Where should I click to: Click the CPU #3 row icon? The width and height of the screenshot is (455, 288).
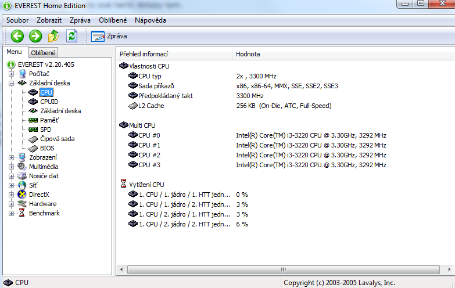133,164
